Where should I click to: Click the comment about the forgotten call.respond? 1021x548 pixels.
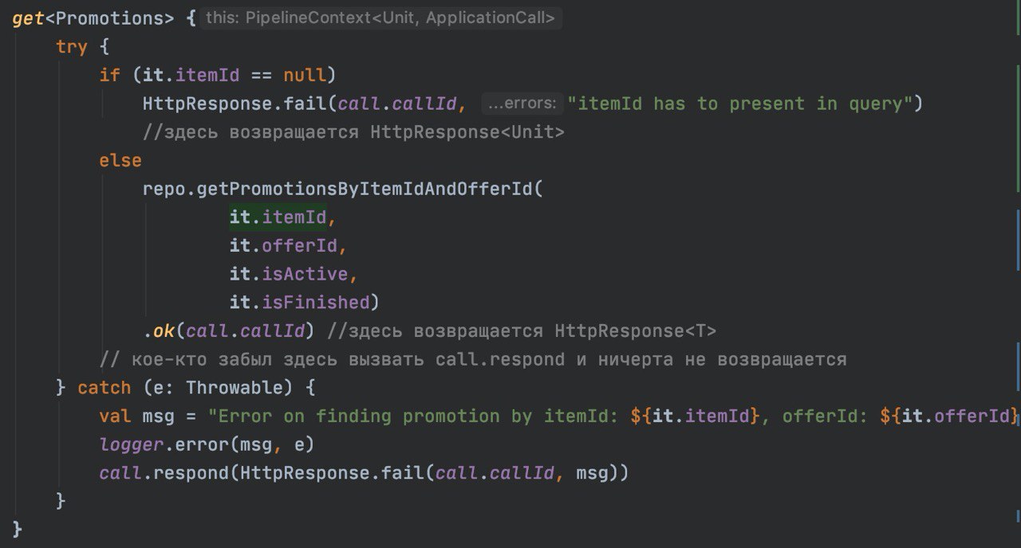[472, 359]
